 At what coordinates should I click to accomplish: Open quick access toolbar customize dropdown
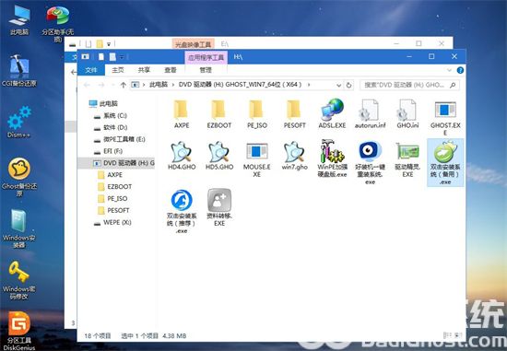click(x=122, y=57)
